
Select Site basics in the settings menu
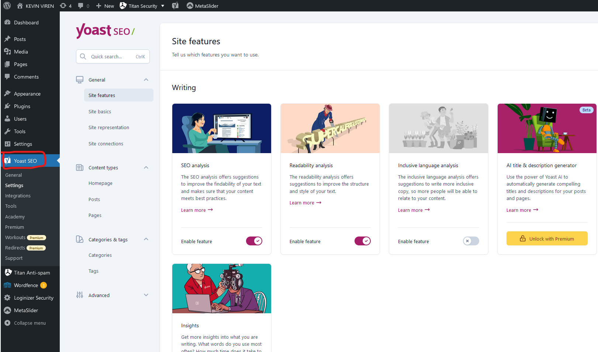click(x=100, y=111)
